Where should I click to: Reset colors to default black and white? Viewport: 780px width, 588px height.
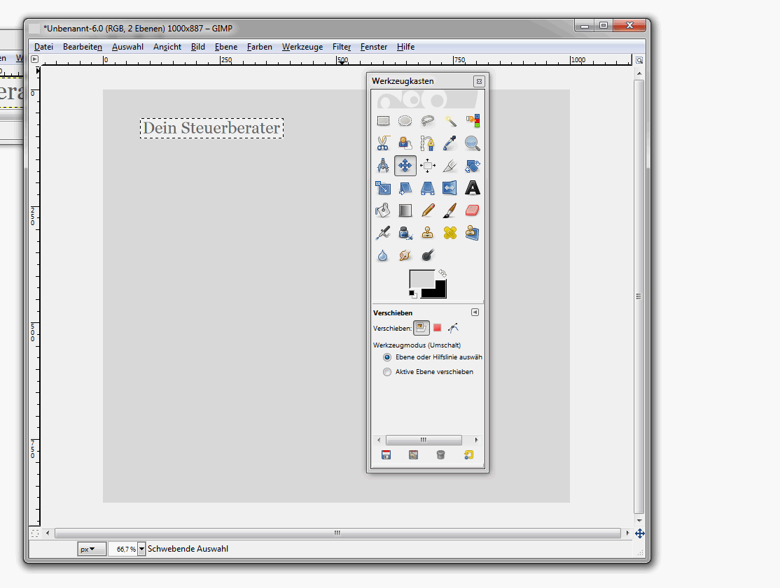tap(412, 294)
